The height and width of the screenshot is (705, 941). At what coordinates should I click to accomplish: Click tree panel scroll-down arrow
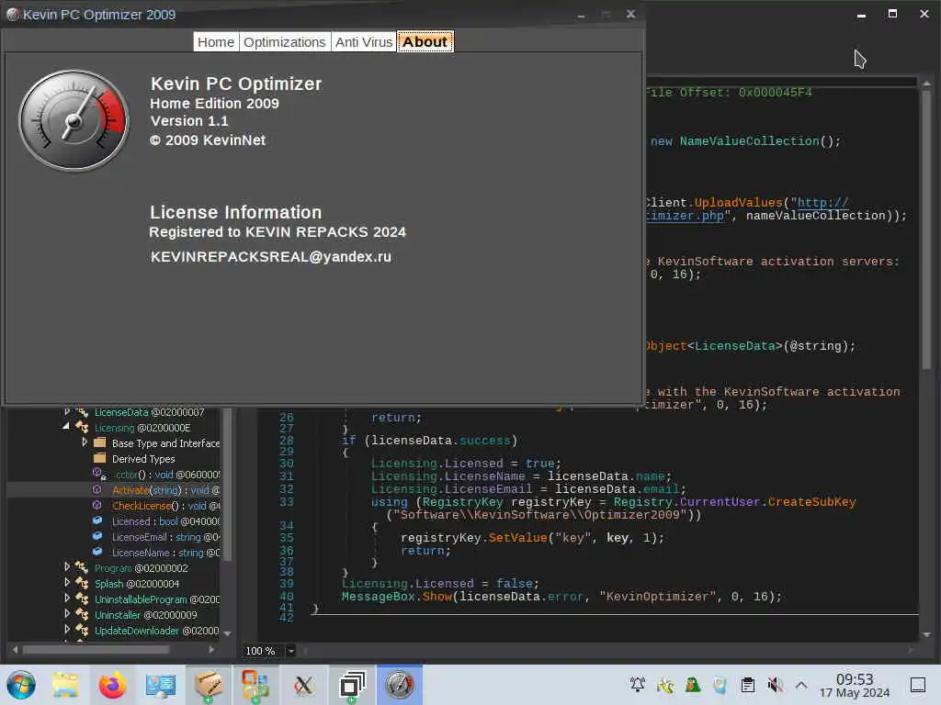coord(228,633)
